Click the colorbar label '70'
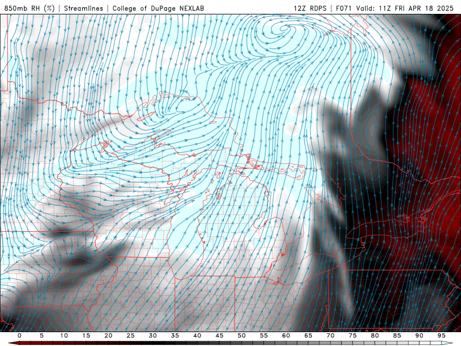 point(330,336)
